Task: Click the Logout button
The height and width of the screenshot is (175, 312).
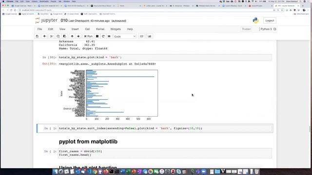Action: point(270,20)
